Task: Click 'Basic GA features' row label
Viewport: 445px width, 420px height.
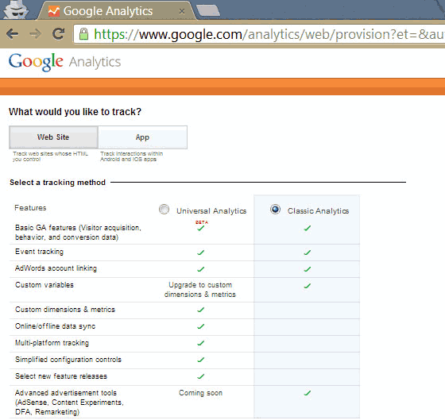Action: [78, 233]
